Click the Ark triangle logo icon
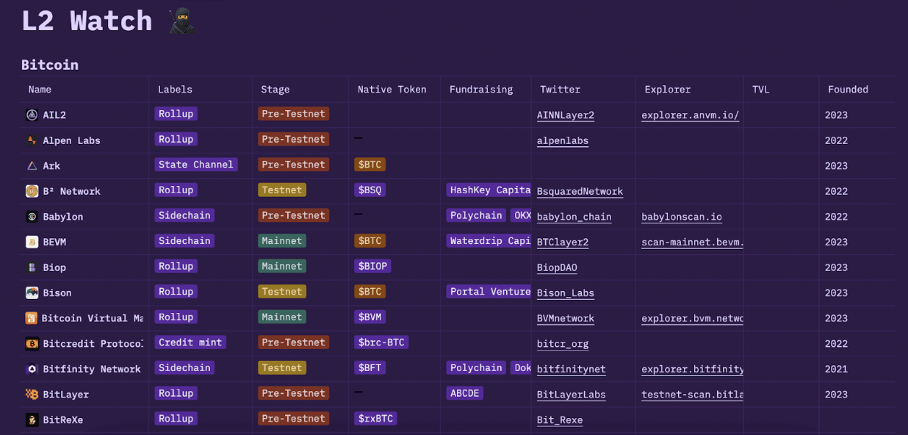The height and width of the screenshot is (435, 908). coord(32,166)
